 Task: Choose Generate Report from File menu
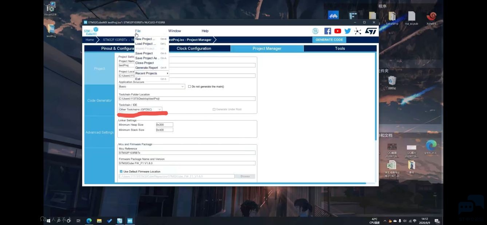click(151, 68)
